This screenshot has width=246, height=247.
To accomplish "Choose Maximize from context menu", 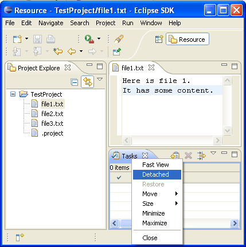I will click(157, 223).
